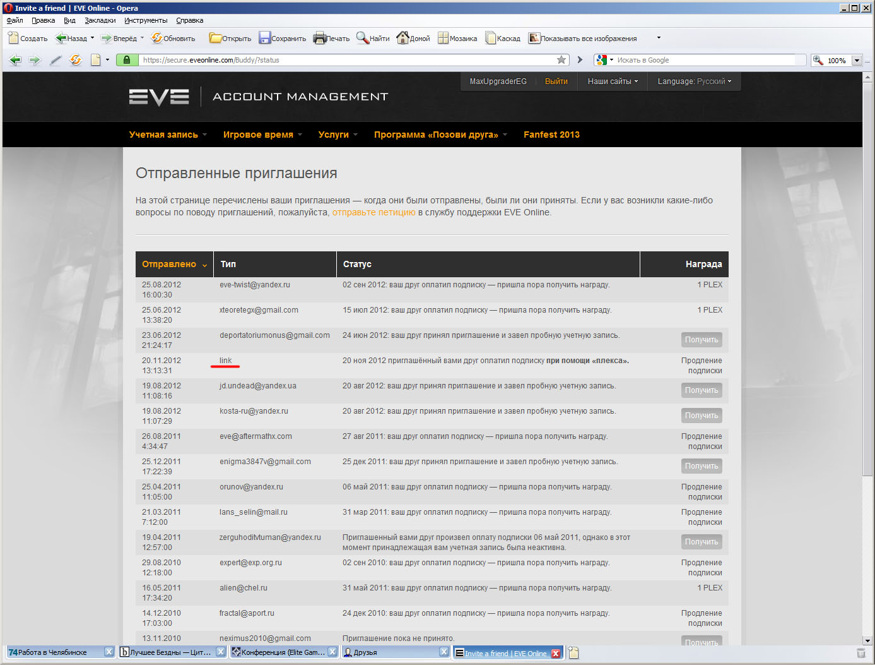Open the zoom level 100% dropdown
Screen dimensions: 875x665
pos(856,61)
